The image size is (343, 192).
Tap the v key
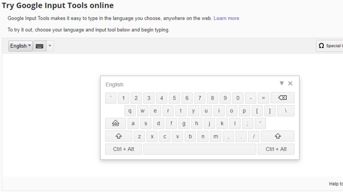coord(178,136)
